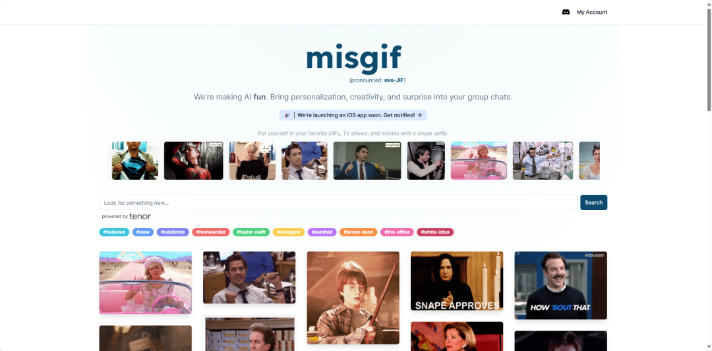This screenshot has height=351, width=712.
Task: Open the #seinfeld tag
Action: (x=322, y=232)
